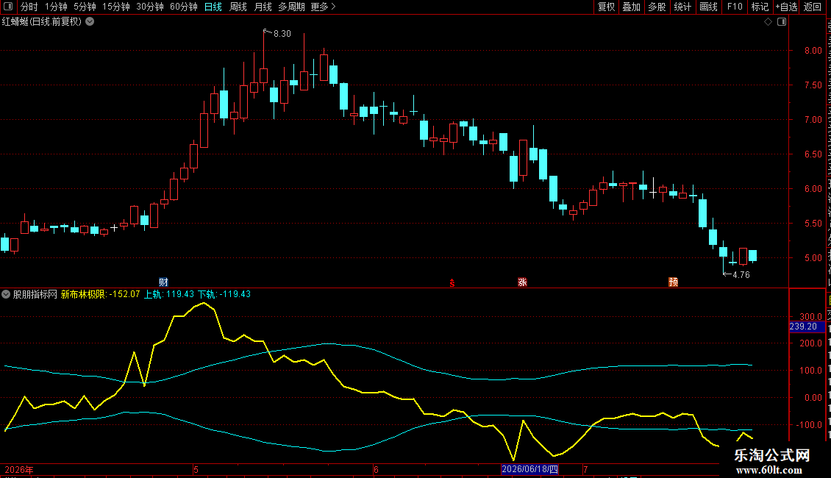
Task: Click the 预 forecast marker on the timeline
Action: coord(673,282)
